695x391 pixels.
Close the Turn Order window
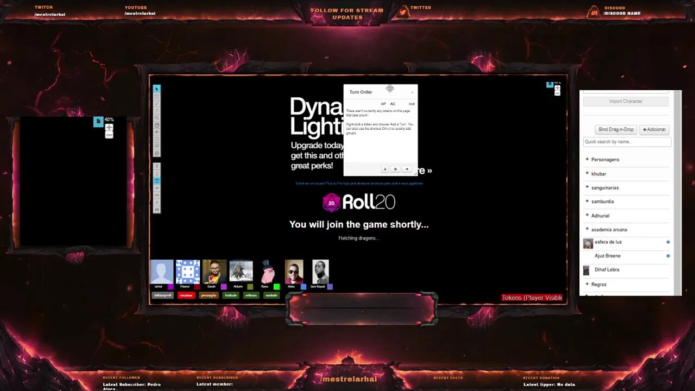click(x=412, y=92)
